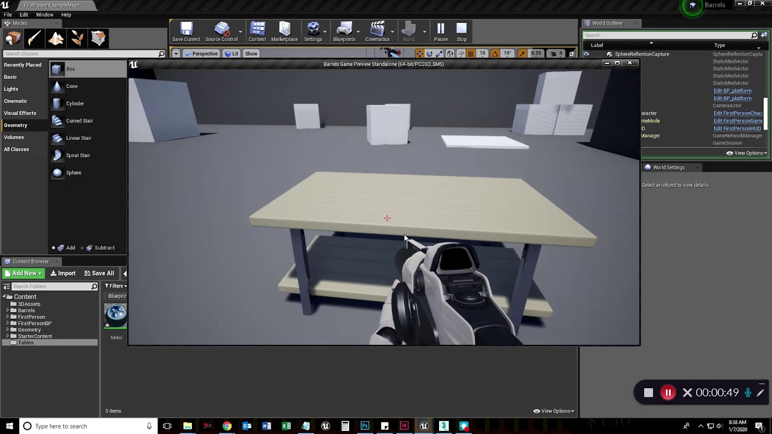Open the Perspective view mode dropdown

click(x=201, y=54)
